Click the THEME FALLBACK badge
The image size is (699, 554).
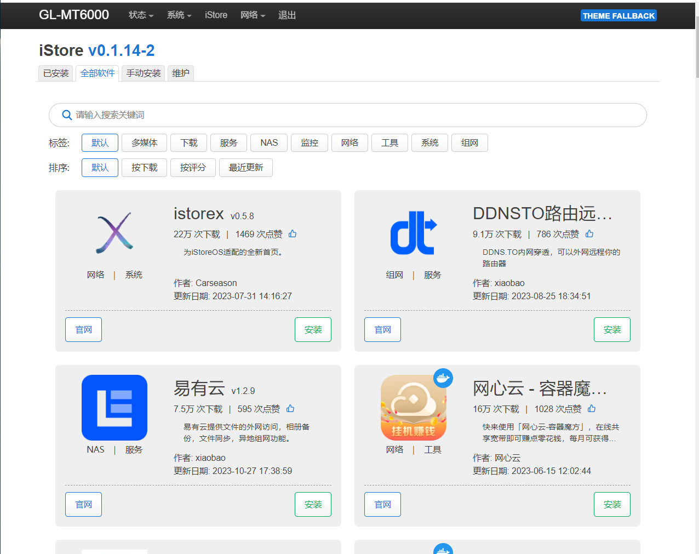tap(618, 16)
